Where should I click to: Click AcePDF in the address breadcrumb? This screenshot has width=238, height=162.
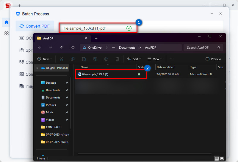point(151,47)
